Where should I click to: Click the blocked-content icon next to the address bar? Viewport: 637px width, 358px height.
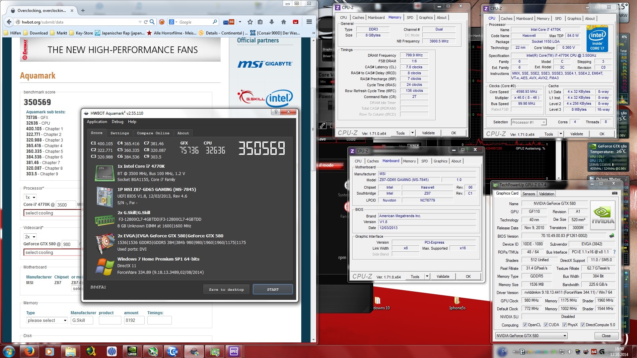tap(162, 22)
